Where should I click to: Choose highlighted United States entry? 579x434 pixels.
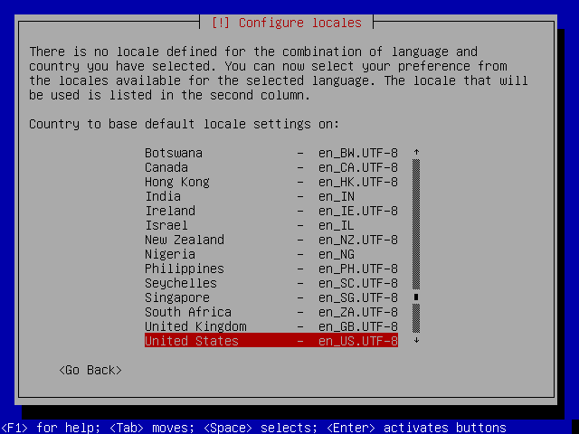[x=271, y=341]
